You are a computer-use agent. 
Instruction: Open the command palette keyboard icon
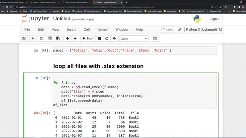[x=155, y=38]
